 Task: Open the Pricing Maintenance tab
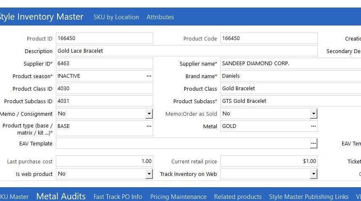point(178,197)
